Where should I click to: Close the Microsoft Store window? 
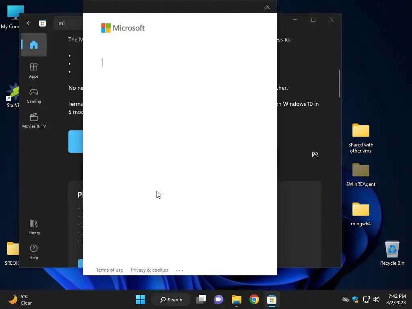point(332,20)
